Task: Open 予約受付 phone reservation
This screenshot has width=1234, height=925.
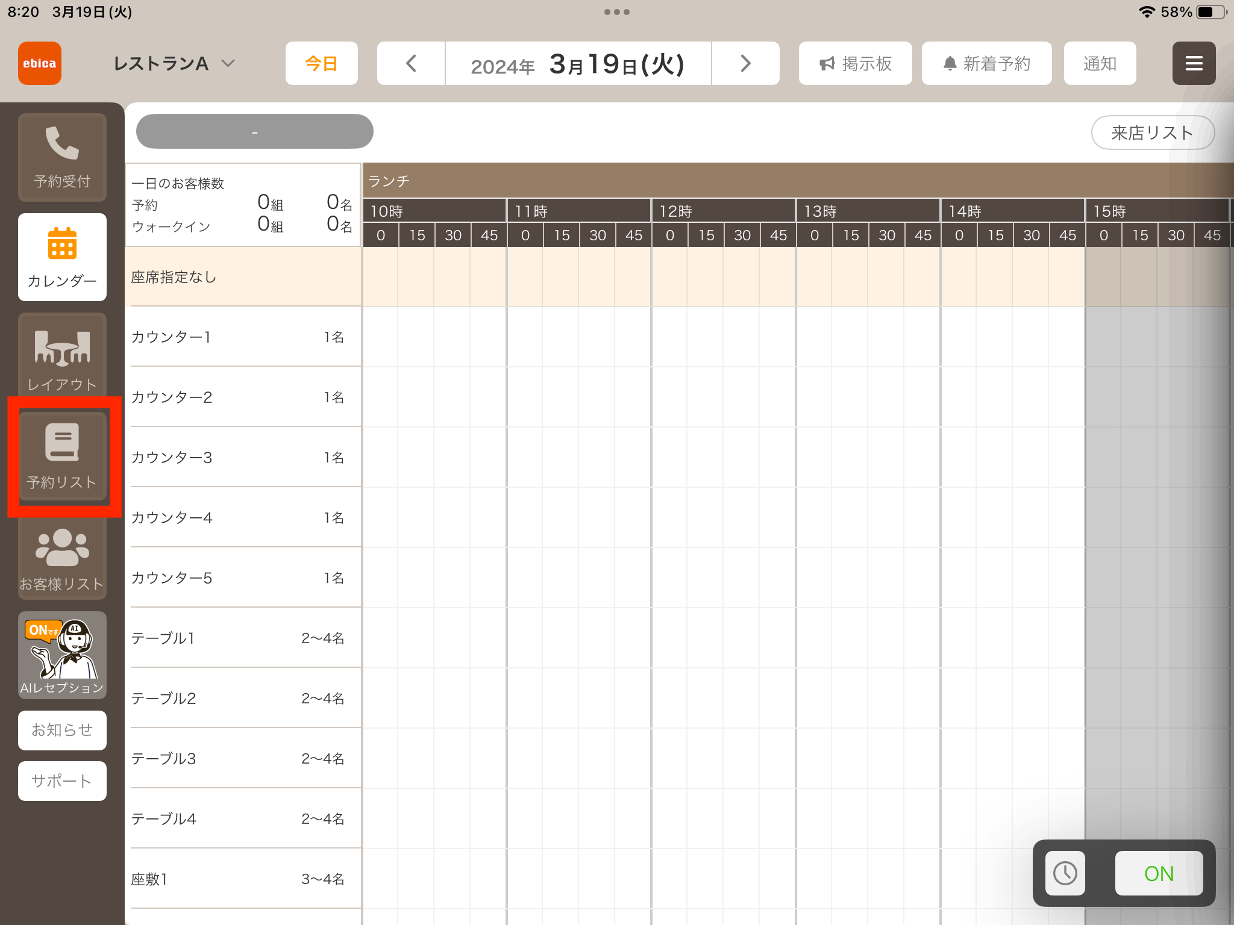Action: 62,157
